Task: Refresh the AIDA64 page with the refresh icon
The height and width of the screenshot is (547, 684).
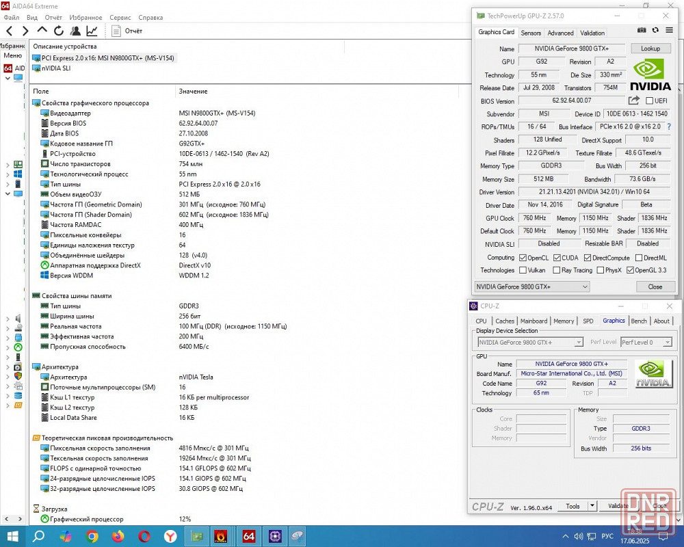Action: click(58, 31)
